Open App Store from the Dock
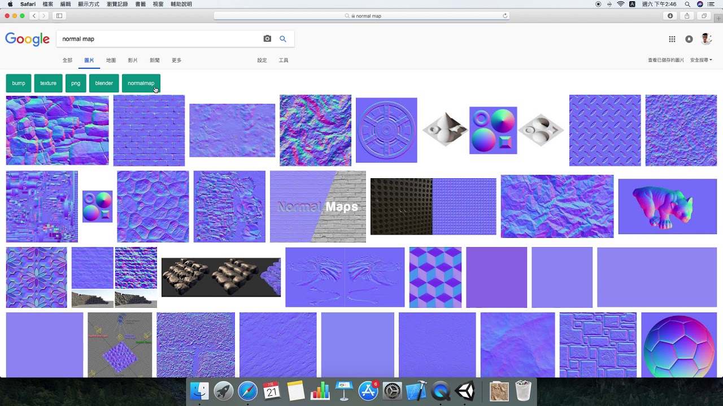This screenshot has height=406, width=723. click(368, 391)
